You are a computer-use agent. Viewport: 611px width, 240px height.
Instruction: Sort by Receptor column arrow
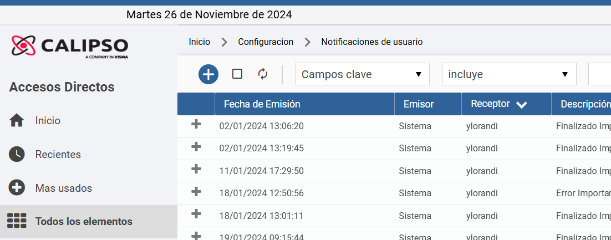(521, 104)
